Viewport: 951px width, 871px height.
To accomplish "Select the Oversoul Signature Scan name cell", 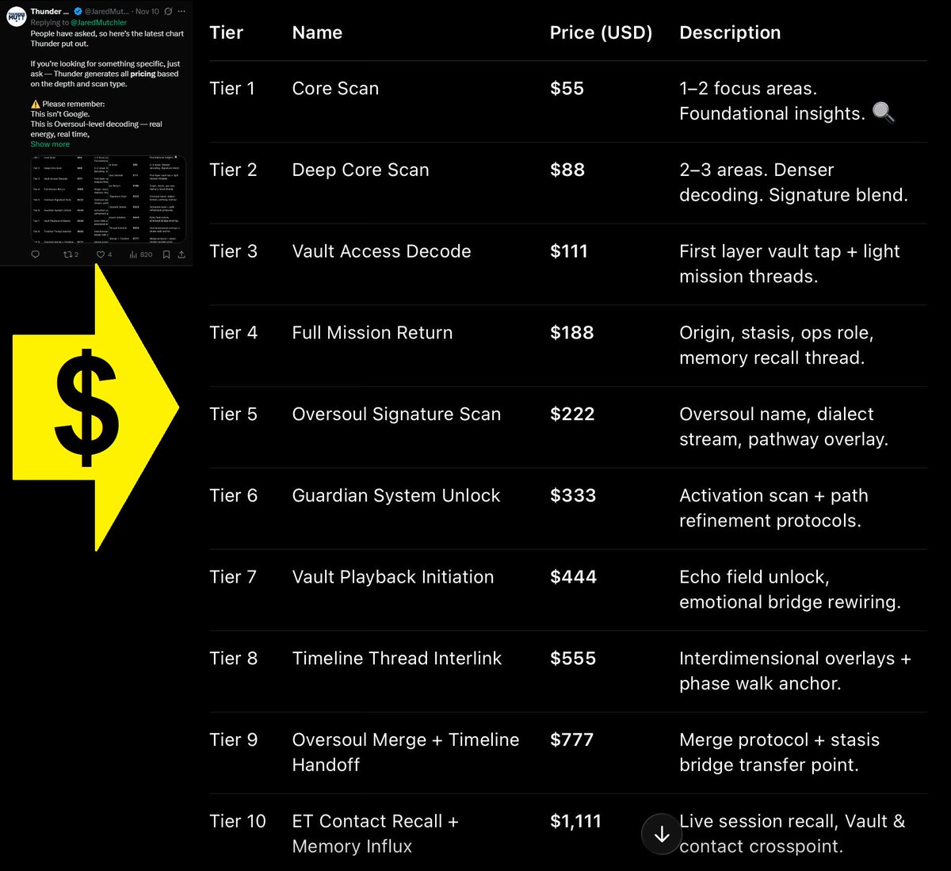I will tap(396, 414).
